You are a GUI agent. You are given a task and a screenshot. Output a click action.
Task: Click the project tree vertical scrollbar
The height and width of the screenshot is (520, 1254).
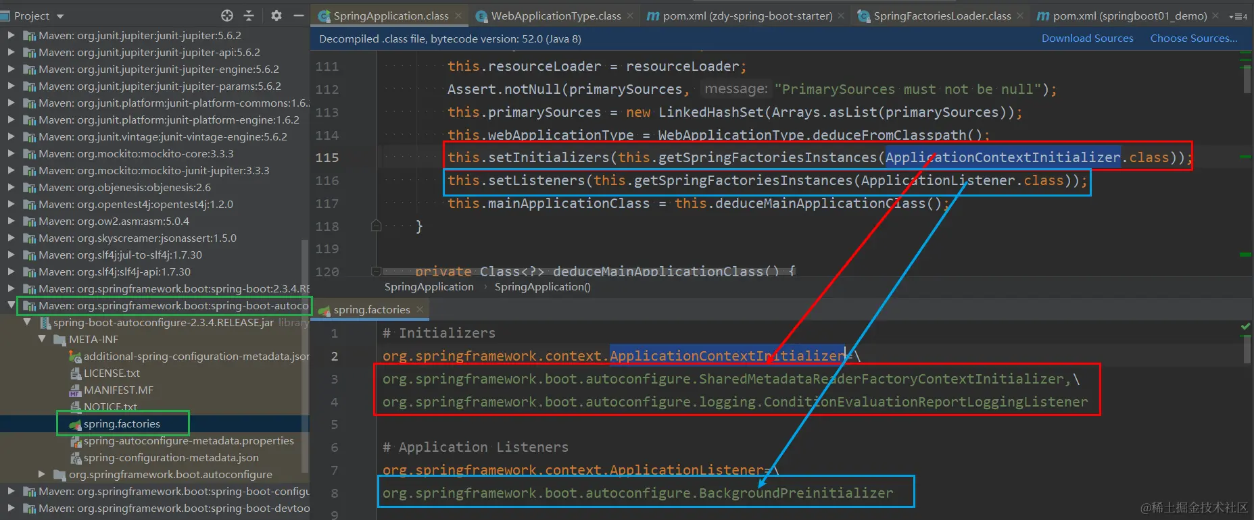click(305, 355)
